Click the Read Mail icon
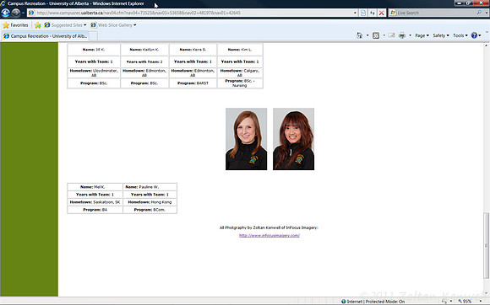The height and width of the screenshot is (305, 490). [391, 35]
